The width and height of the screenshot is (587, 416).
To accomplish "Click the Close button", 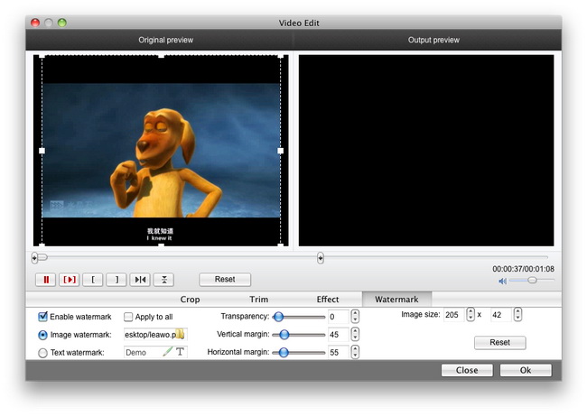I will [x=467, y=370].
